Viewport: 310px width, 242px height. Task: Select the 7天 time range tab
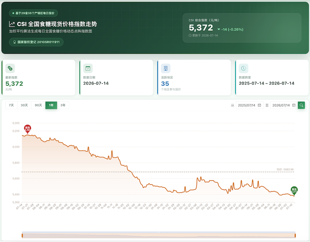point(11,105)
